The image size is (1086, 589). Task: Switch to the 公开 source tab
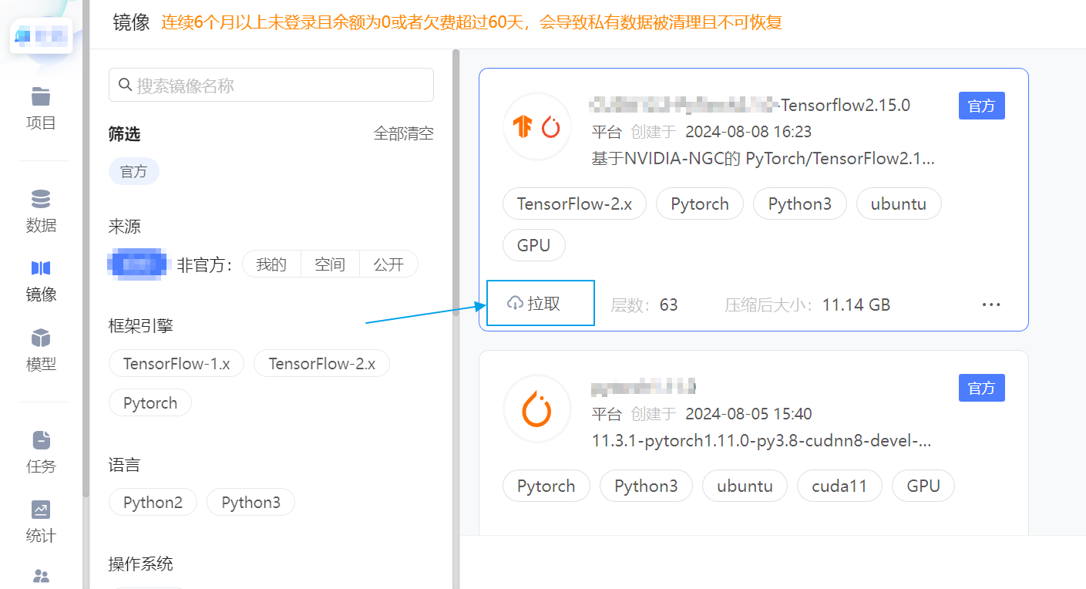(388, 264)
